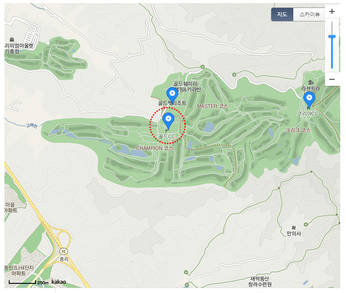Image resolution: width=346 pixels, height=293 pixels.
Task: Switch to the 스카이뷰 satellite view tab
Action: (309, 14)
